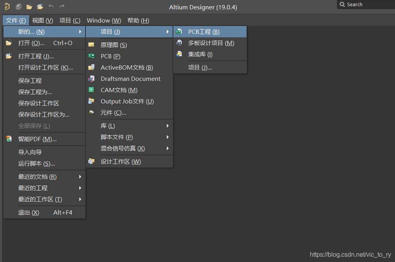The image size is (395, 262).
Task: Click the Draftsman Document icon
Action: 91,79
